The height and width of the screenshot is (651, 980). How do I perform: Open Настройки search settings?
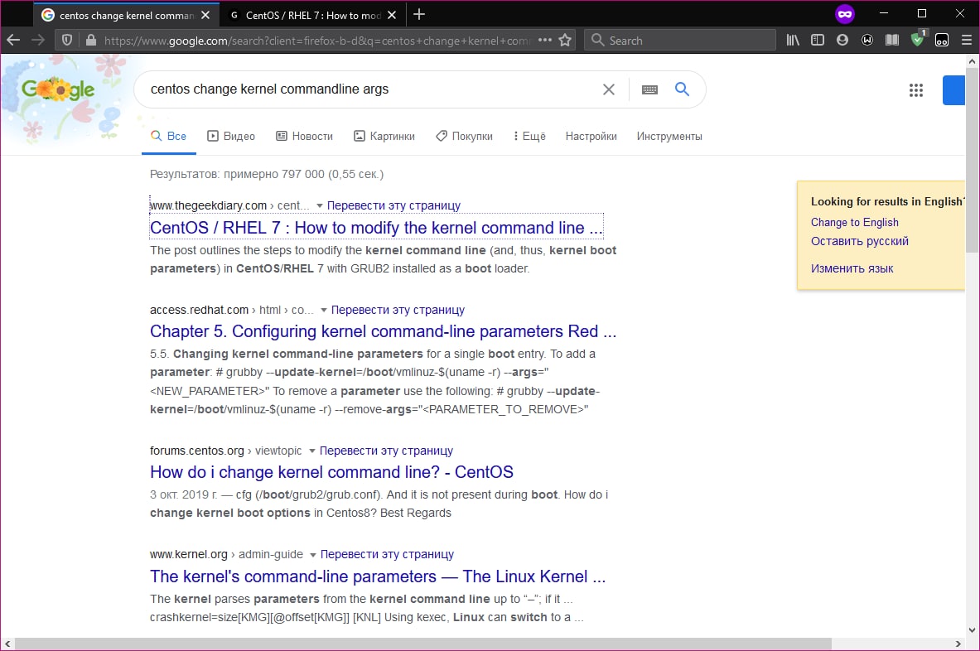591,136
